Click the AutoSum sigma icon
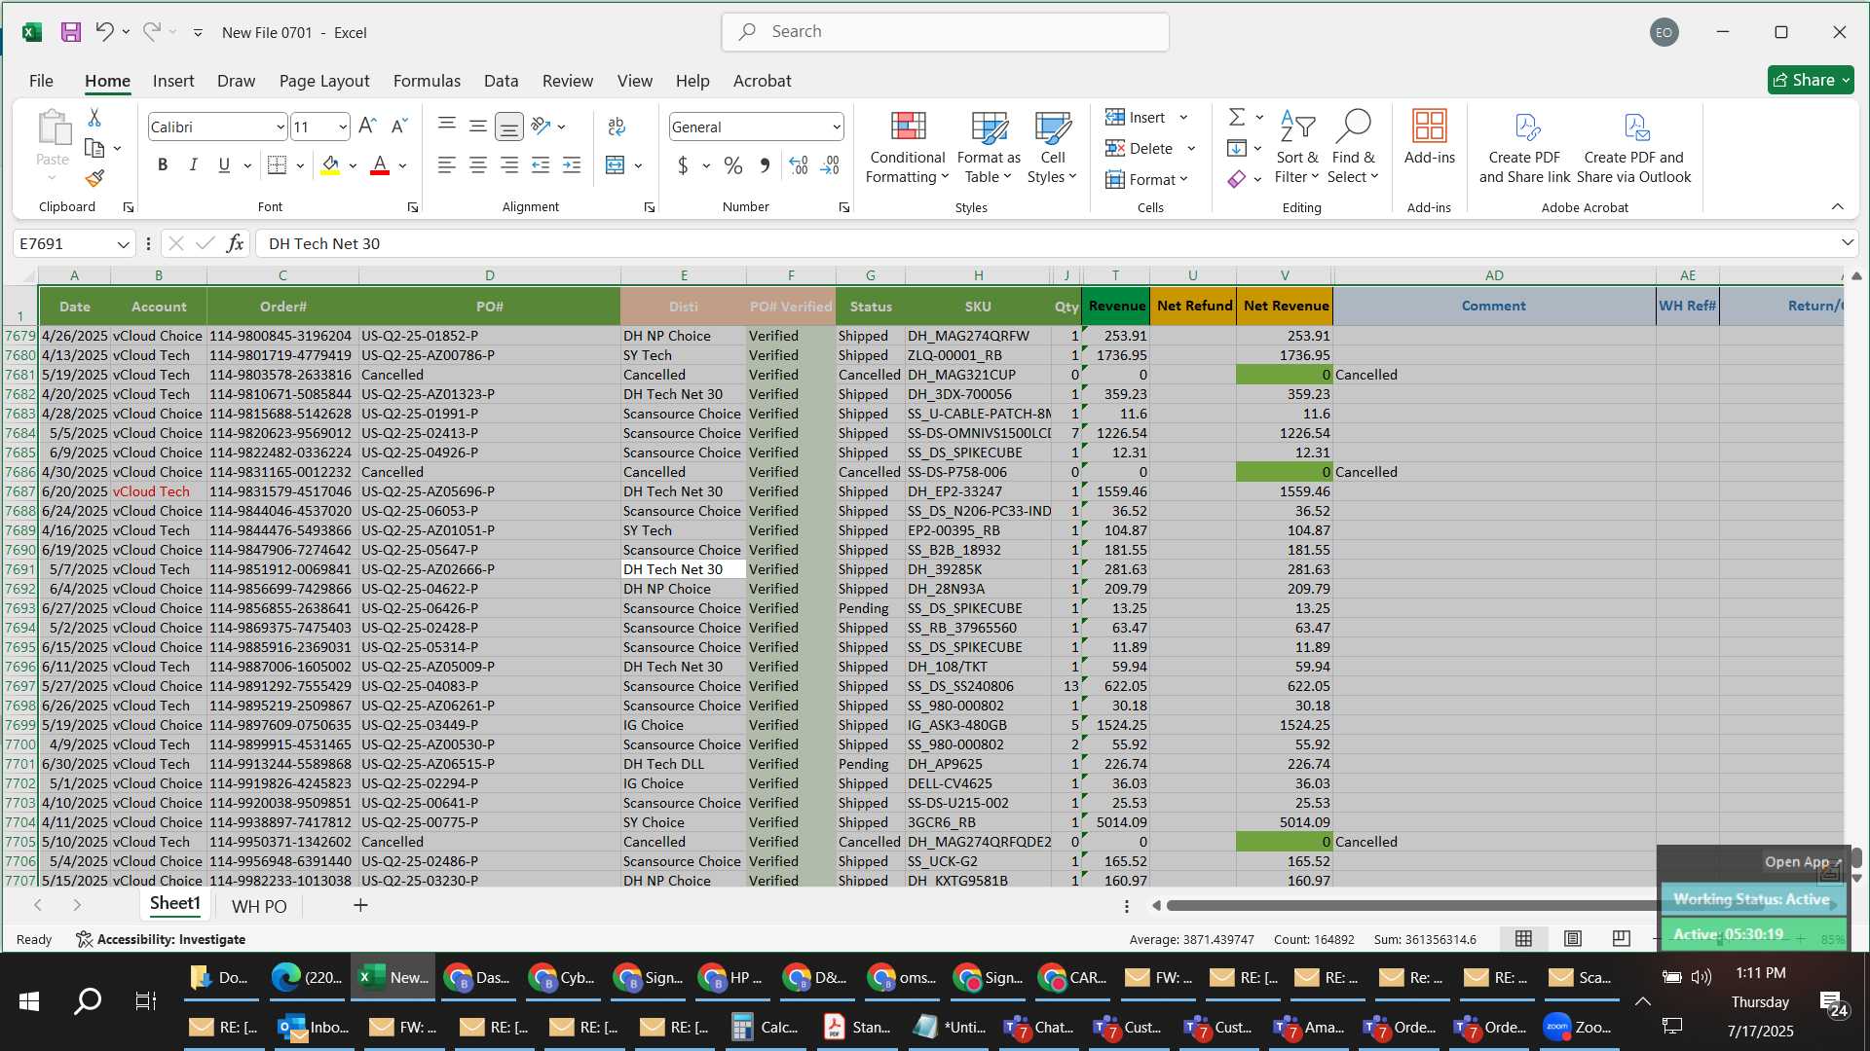 (1237, 118)
